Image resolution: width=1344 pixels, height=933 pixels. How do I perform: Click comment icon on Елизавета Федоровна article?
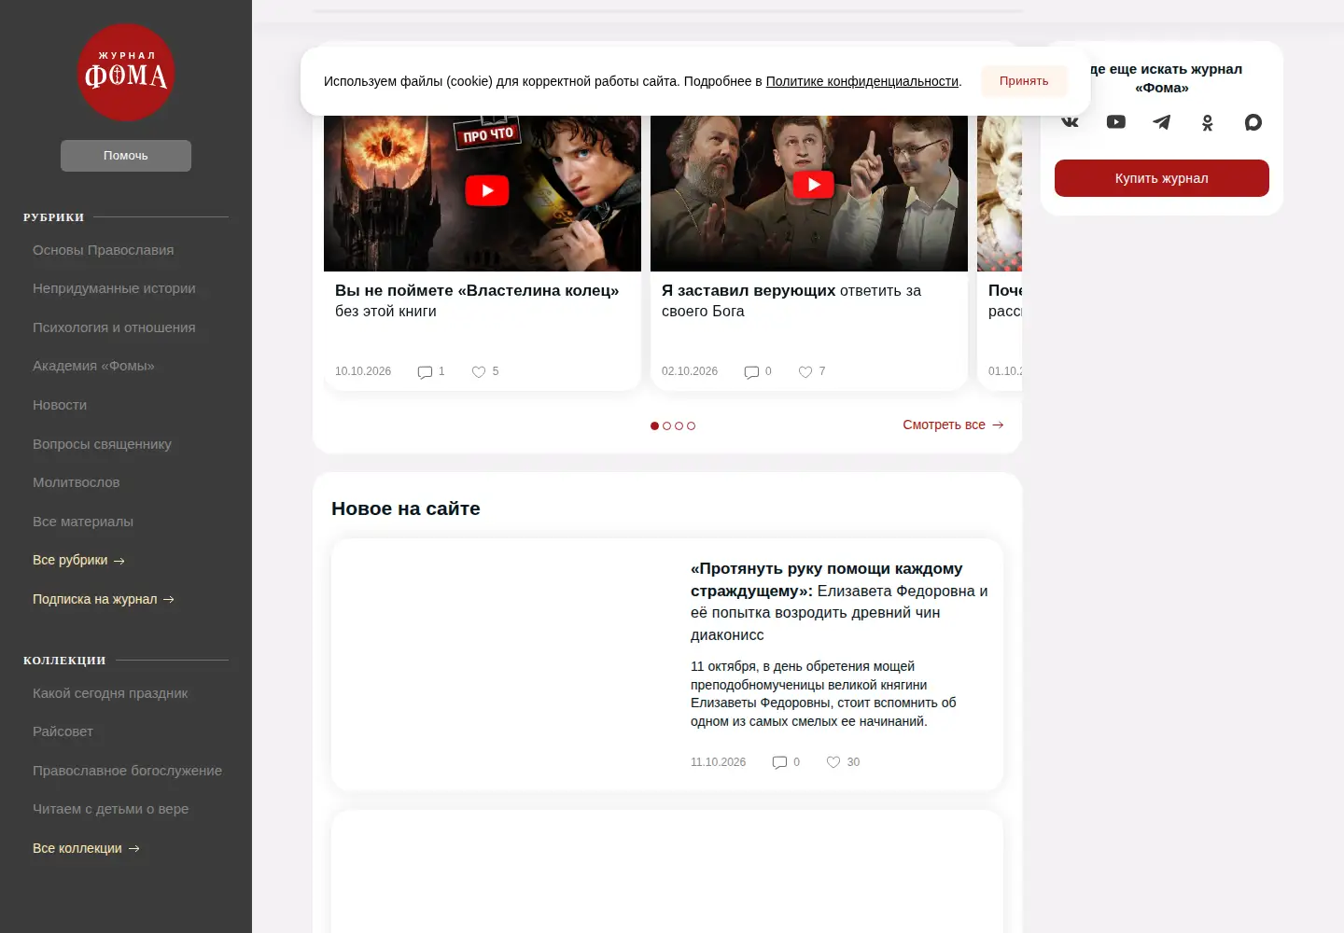point(779,762)
